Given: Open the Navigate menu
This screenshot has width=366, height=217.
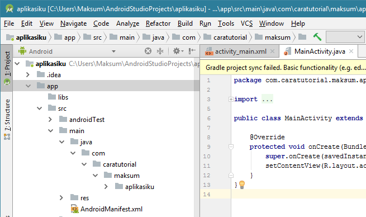Looking at the screenshot, I should click(x=74, y=23).
